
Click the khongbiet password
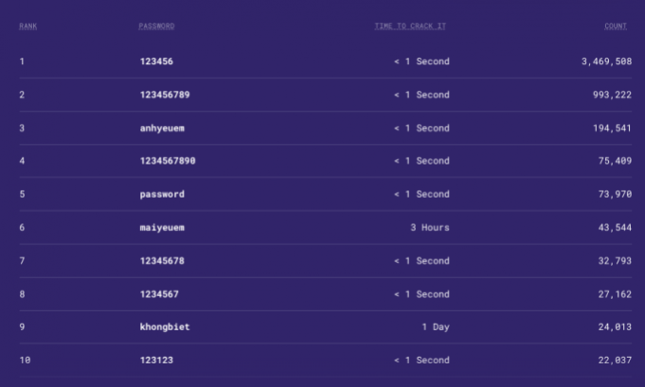(x=165, y=327)
